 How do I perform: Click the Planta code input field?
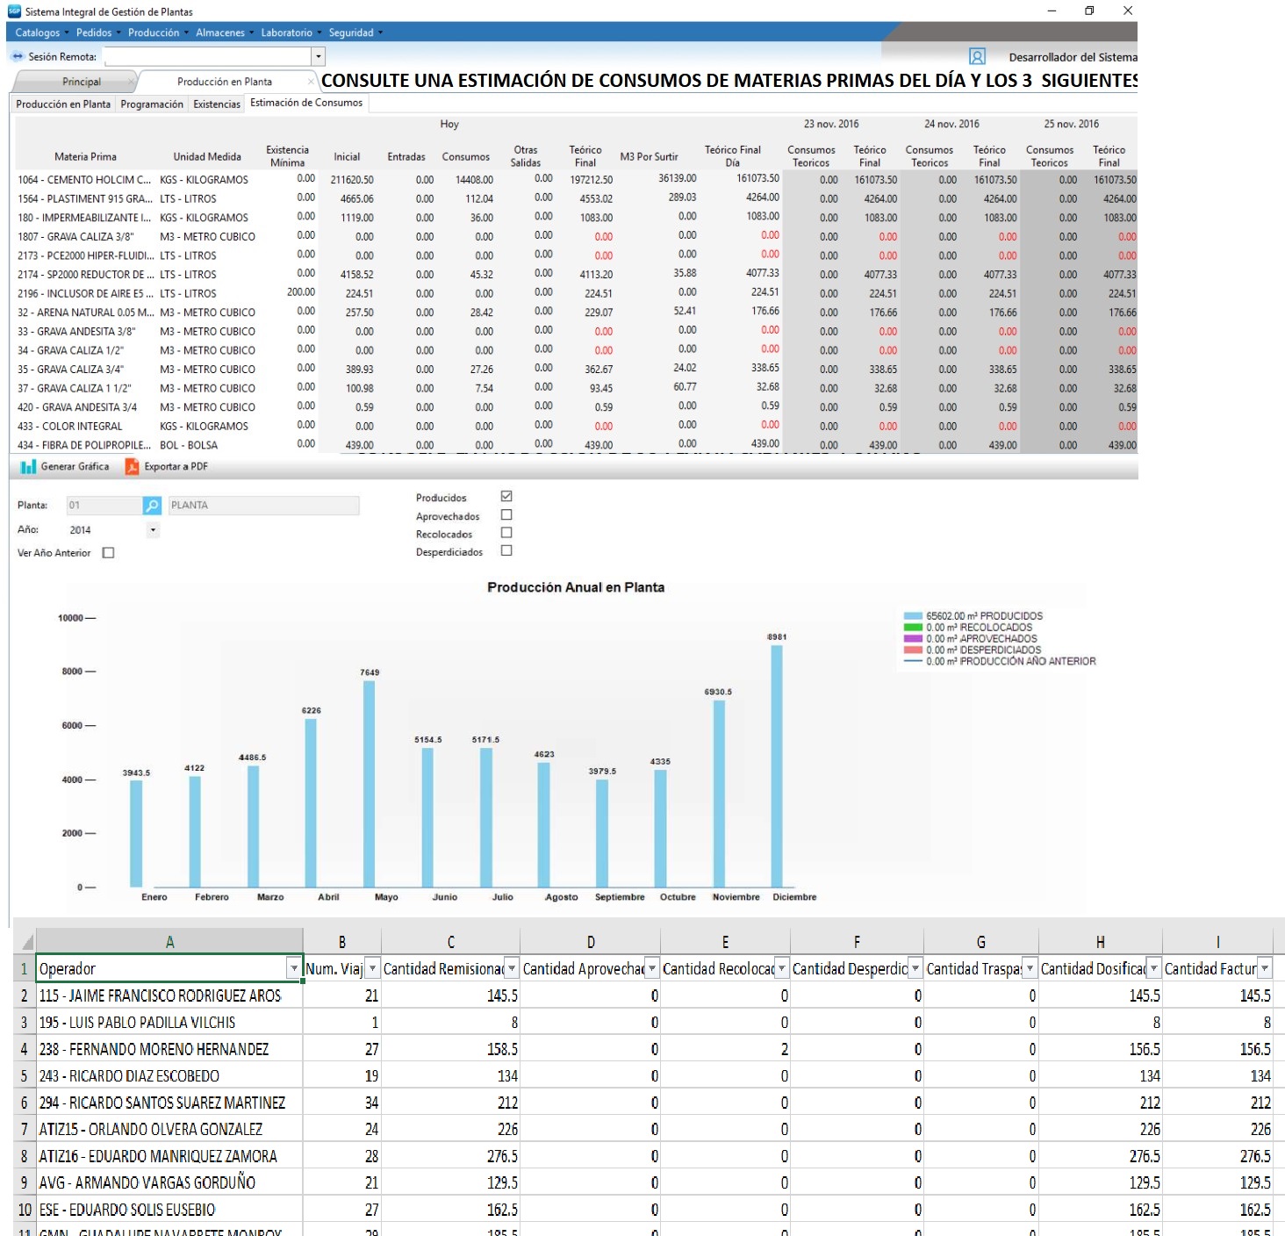point(104,506)
